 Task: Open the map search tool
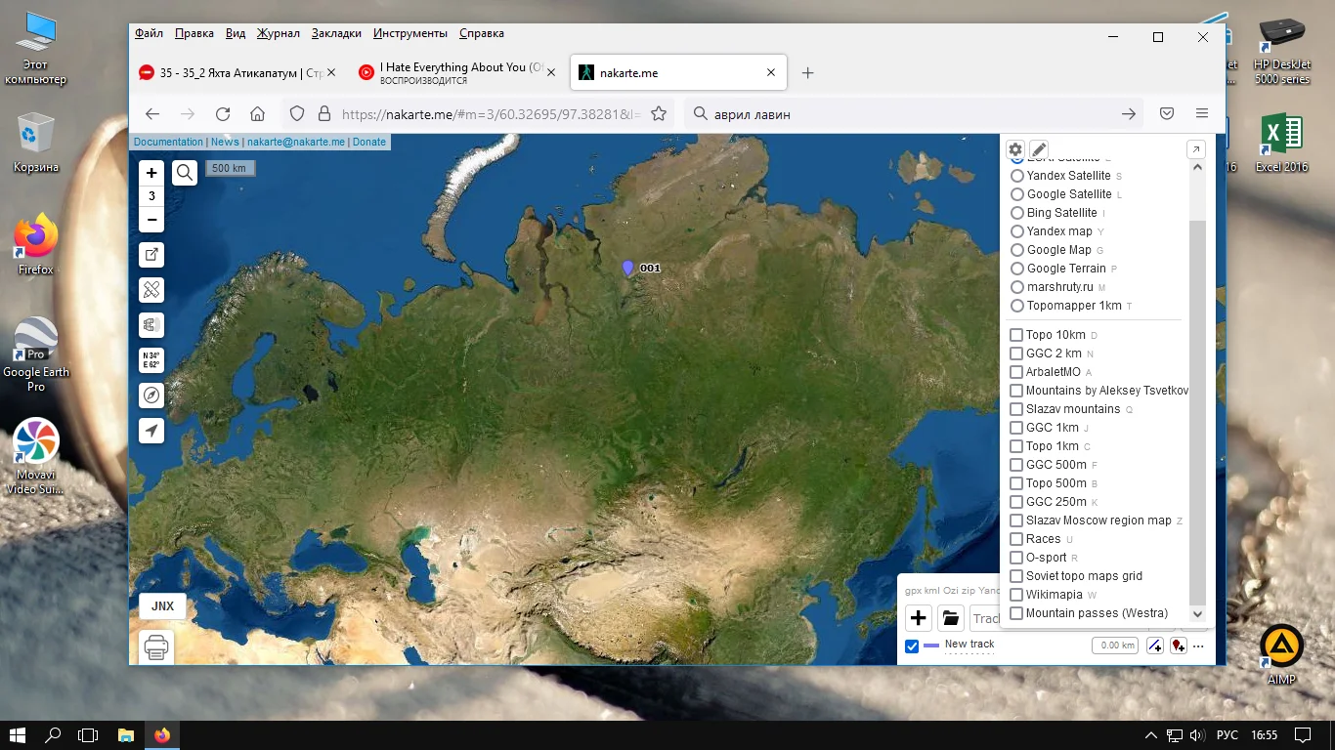click(185, 172)
